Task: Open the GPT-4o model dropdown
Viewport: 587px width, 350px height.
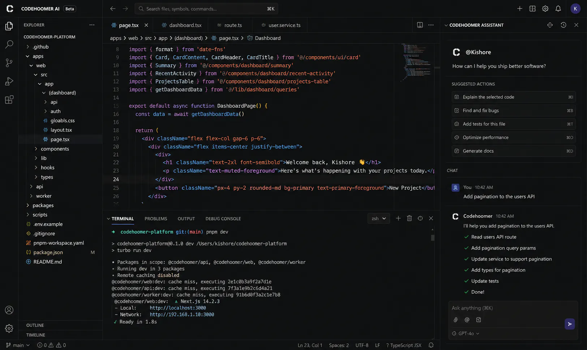Action: (x=466, y=333)
